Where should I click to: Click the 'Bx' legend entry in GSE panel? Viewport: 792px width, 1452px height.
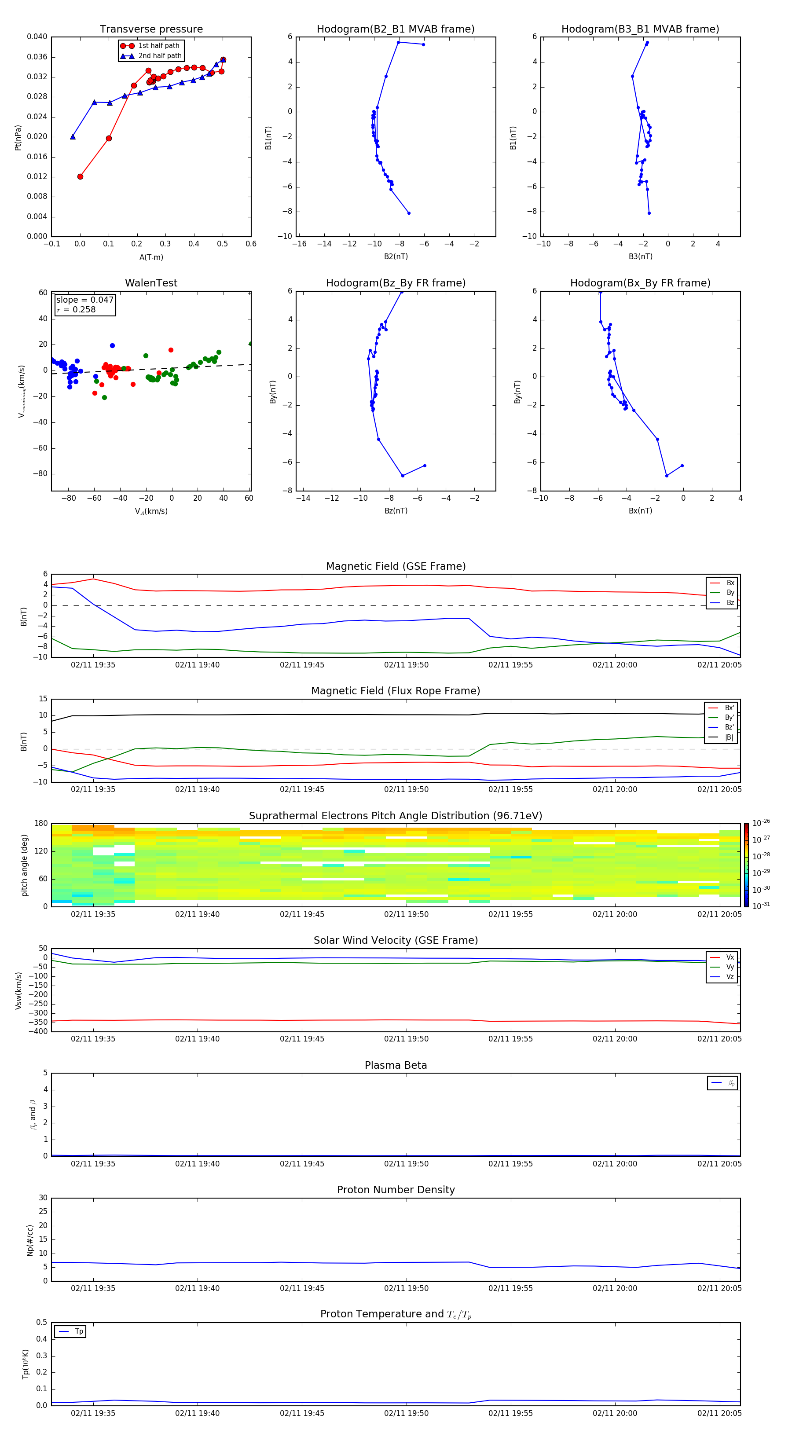coord(722,583)
